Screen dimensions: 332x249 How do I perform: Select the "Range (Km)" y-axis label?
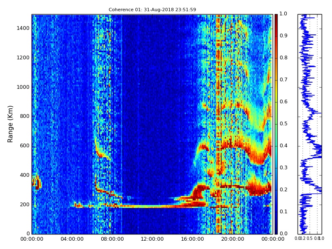coord(10,124)
